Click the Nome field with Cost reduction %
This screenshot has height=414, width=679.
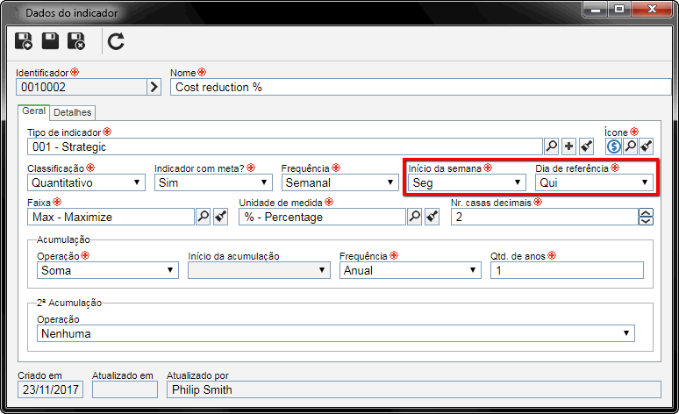(x=420, y=87)
